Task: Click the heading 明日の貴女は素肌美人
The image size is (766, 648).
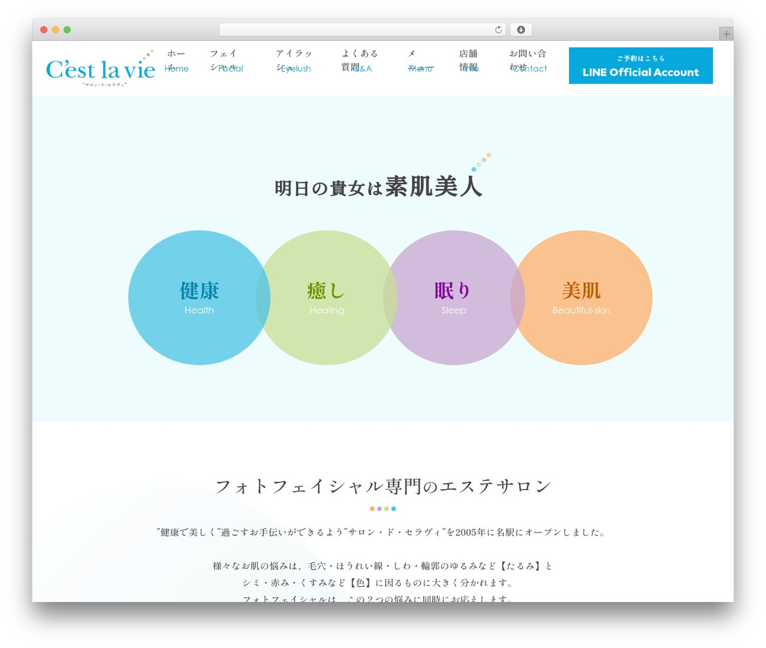Action: (378, 187)
